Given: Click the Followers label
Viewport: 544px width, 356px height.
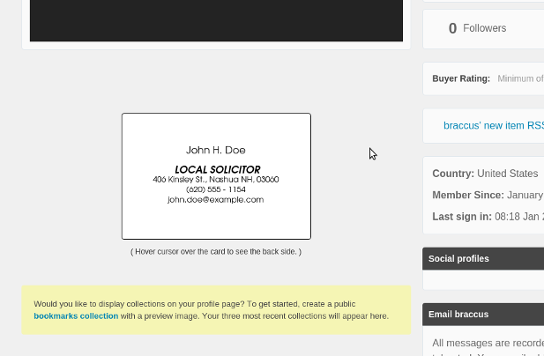Looking at the screenshot, I should (x=484, y=28).
